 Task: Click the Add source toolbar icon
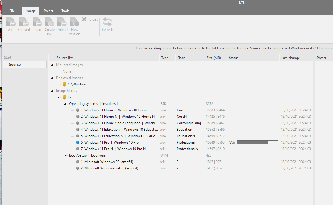11,22
